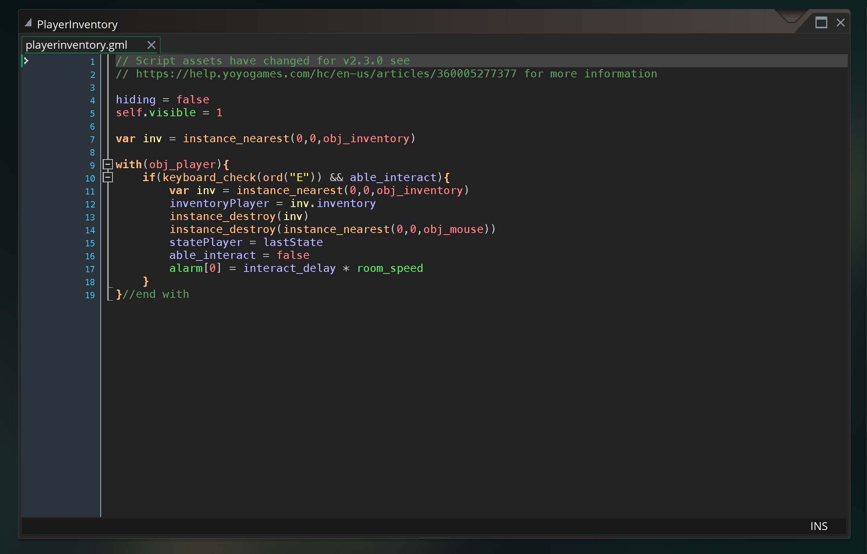Click instance_destroy(inv) on line 13
Image resolution: width=867 pixels, height=554 pixels.
pyautogui.click(x=239, y=216)
